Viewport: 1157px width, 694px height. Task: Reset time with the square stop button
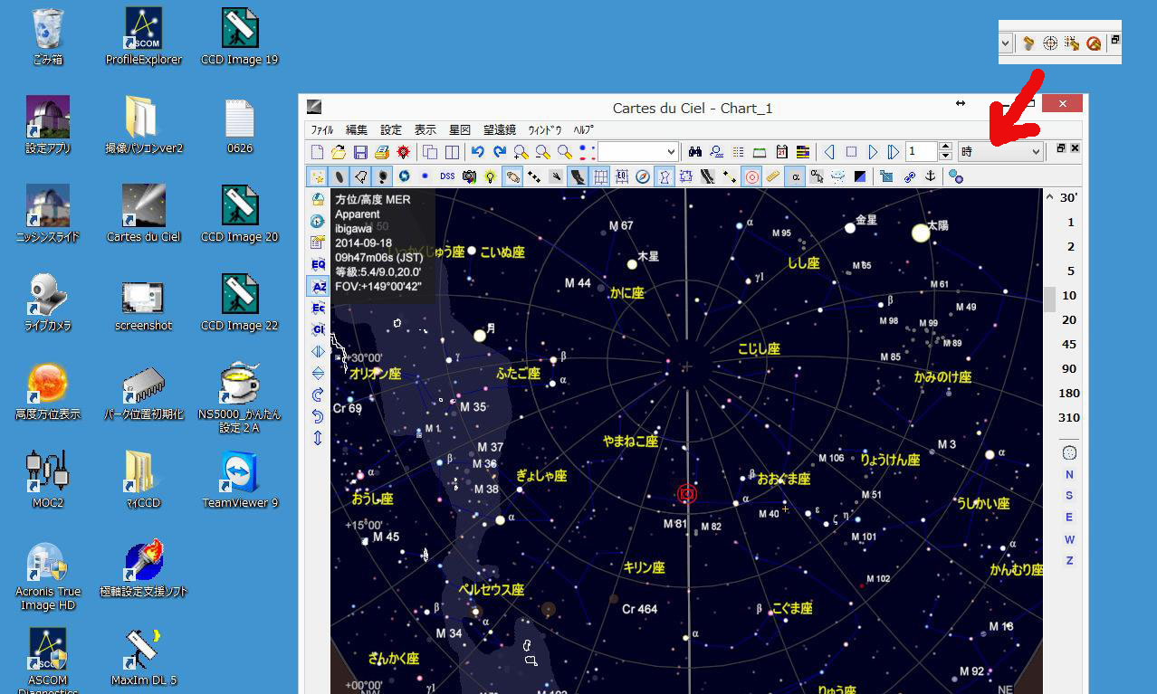(x=851, y=152)
